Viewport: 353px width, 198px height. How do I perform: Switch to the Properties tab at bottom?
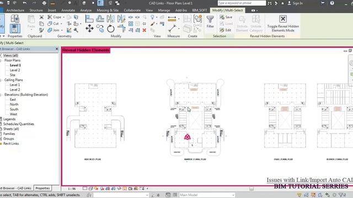[x=42, y=188]
